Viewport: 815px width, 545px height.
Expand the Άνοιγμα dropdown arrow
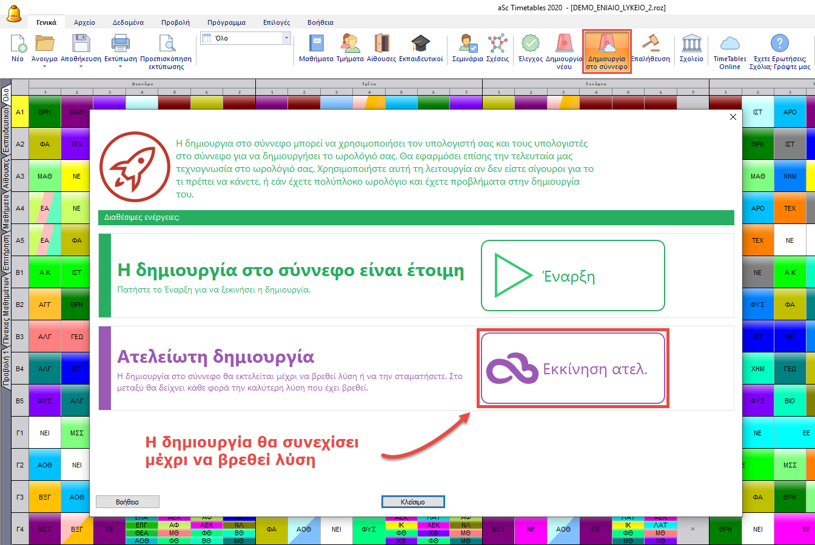point(44,67)
